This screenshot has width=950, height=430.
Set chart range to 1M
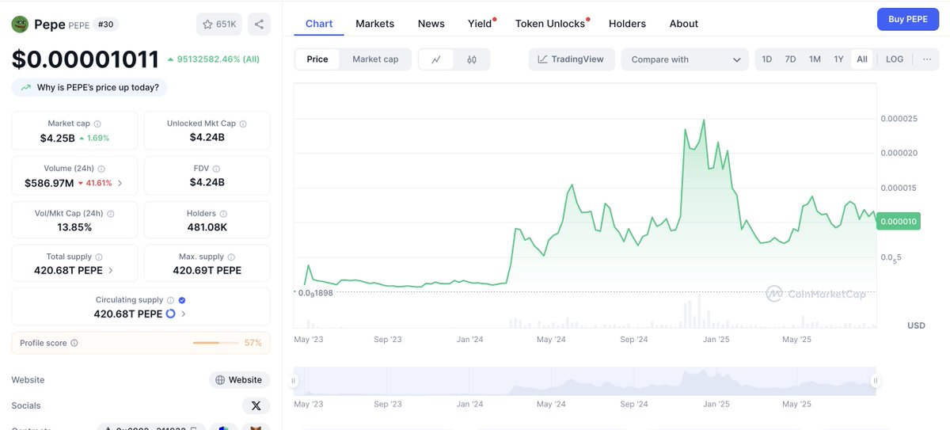click(x=815, y=59)
